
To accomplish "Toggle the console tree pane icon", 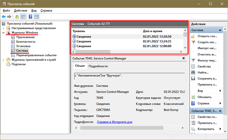I will coord(23,17).
